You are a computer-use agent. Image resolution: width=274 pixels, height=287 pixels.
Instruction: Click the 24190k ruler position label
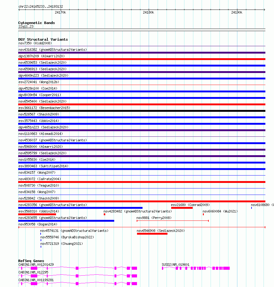(237, 12)
